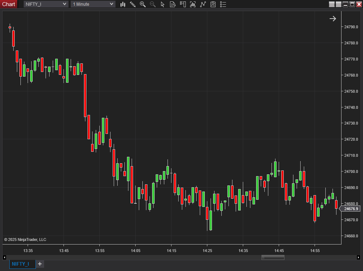Expand the NIFTY_I instrument dropdown

pos(46,4)
